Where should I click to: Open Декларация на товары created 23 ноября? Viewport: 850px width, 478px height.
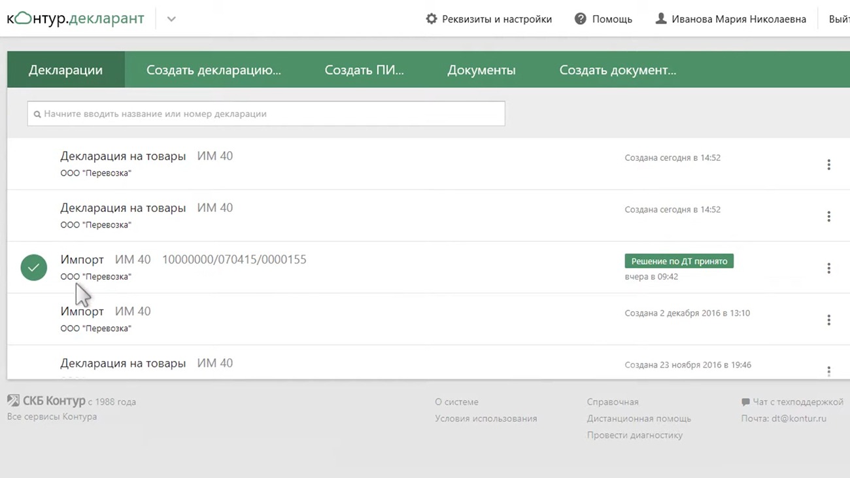tap(123, 364)
